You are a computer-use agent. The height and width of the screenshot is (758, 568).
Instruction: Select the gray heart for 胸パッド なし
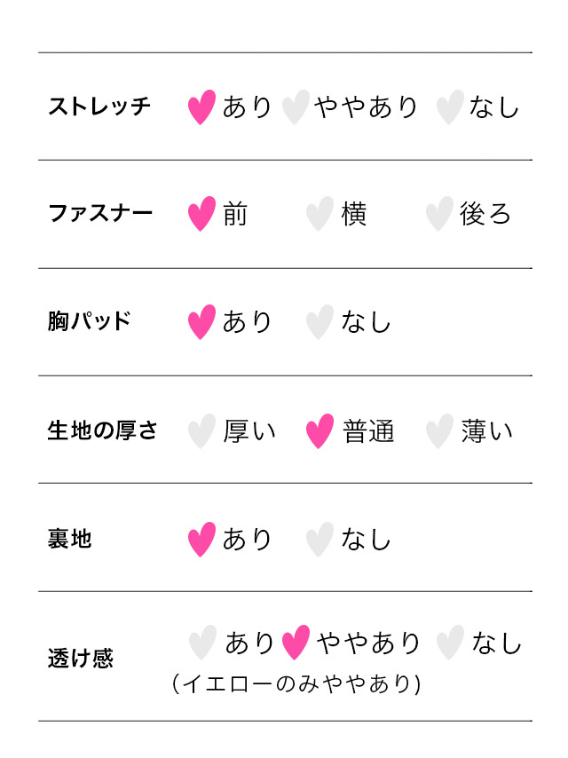coord(319,322)
